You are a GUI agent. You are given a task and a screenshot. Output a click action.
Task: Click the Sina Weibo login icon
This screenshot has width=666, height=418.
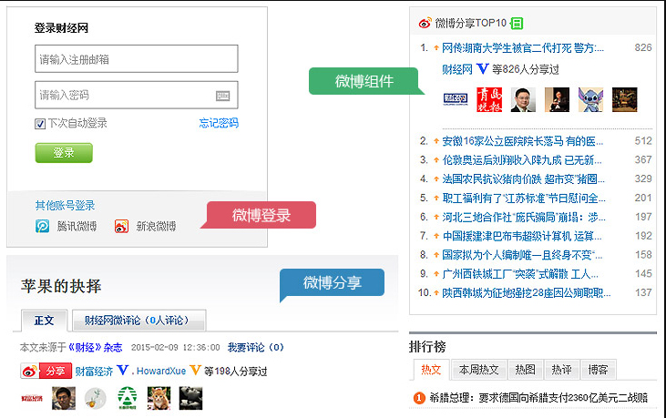(122, 227)
